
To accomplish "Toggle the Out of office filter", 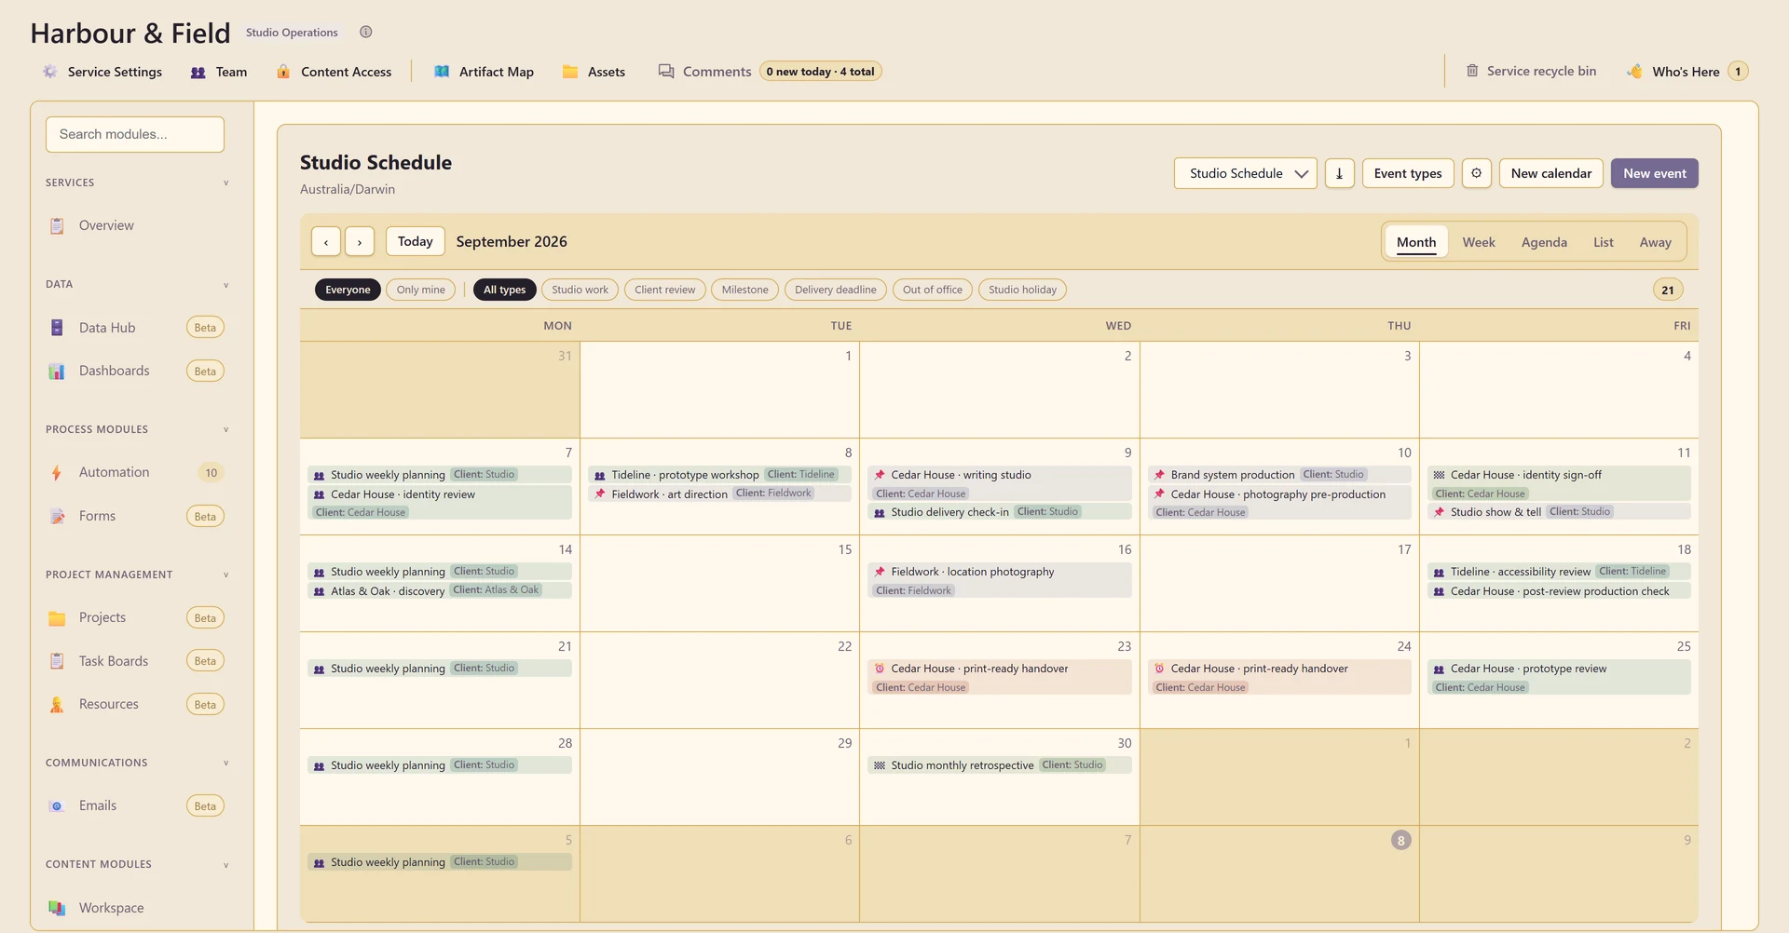I will pos(933,290).
